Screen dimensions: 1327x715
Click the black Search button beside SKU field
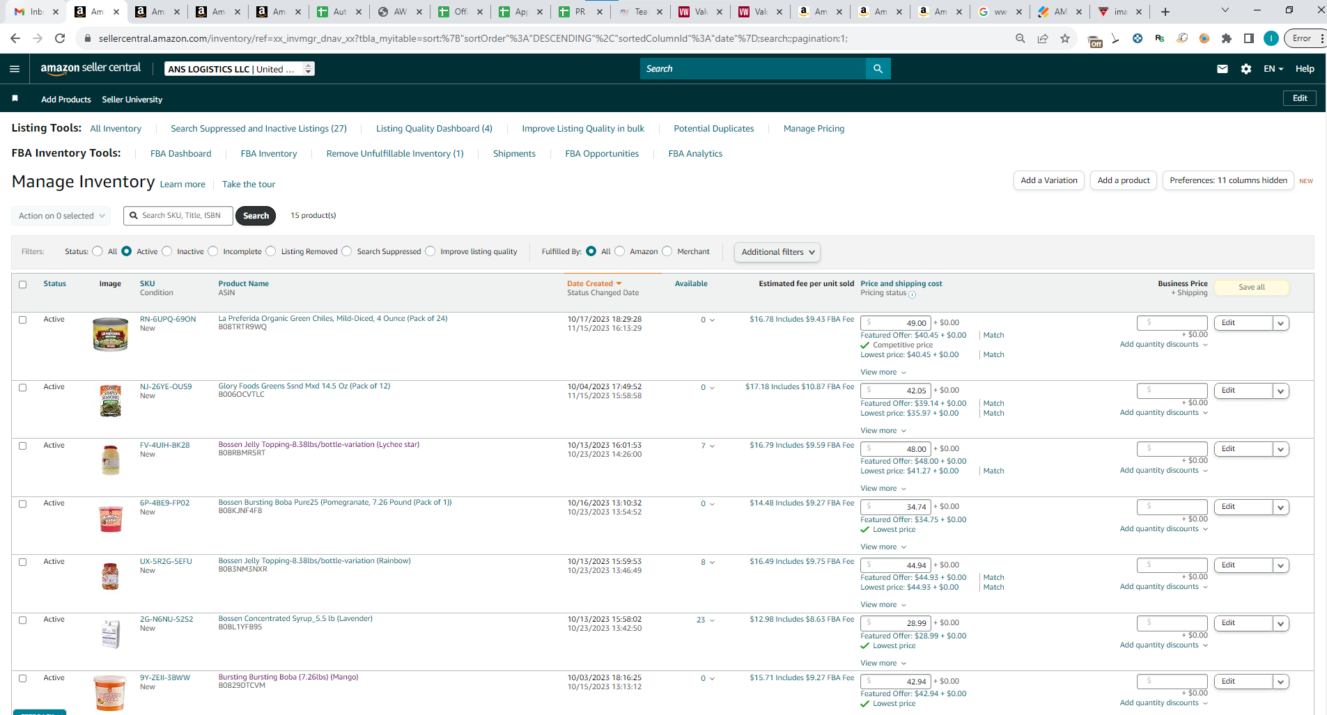click(x=256, y=216)
